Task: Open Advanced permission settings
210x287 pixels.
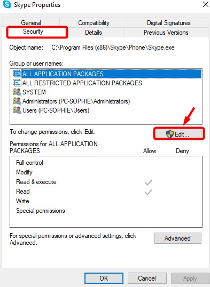Action: tap(178, 238)
